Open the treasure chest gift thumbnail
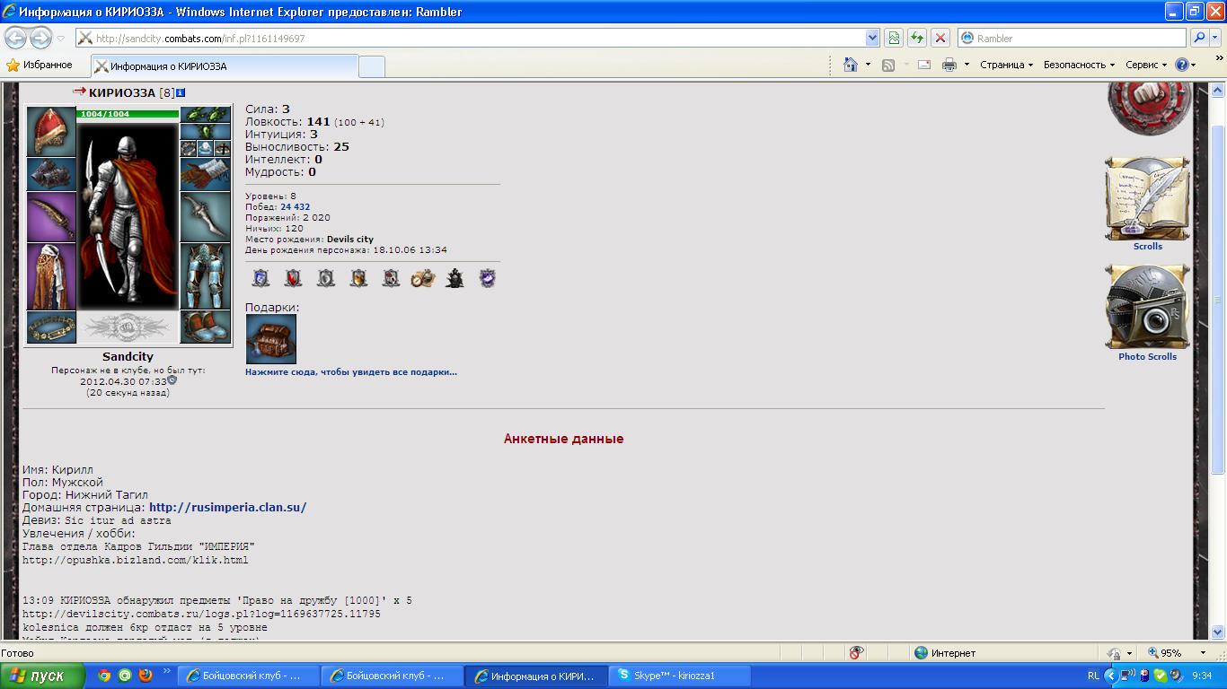The image size is (1227, 689). (x=271, y=339)
